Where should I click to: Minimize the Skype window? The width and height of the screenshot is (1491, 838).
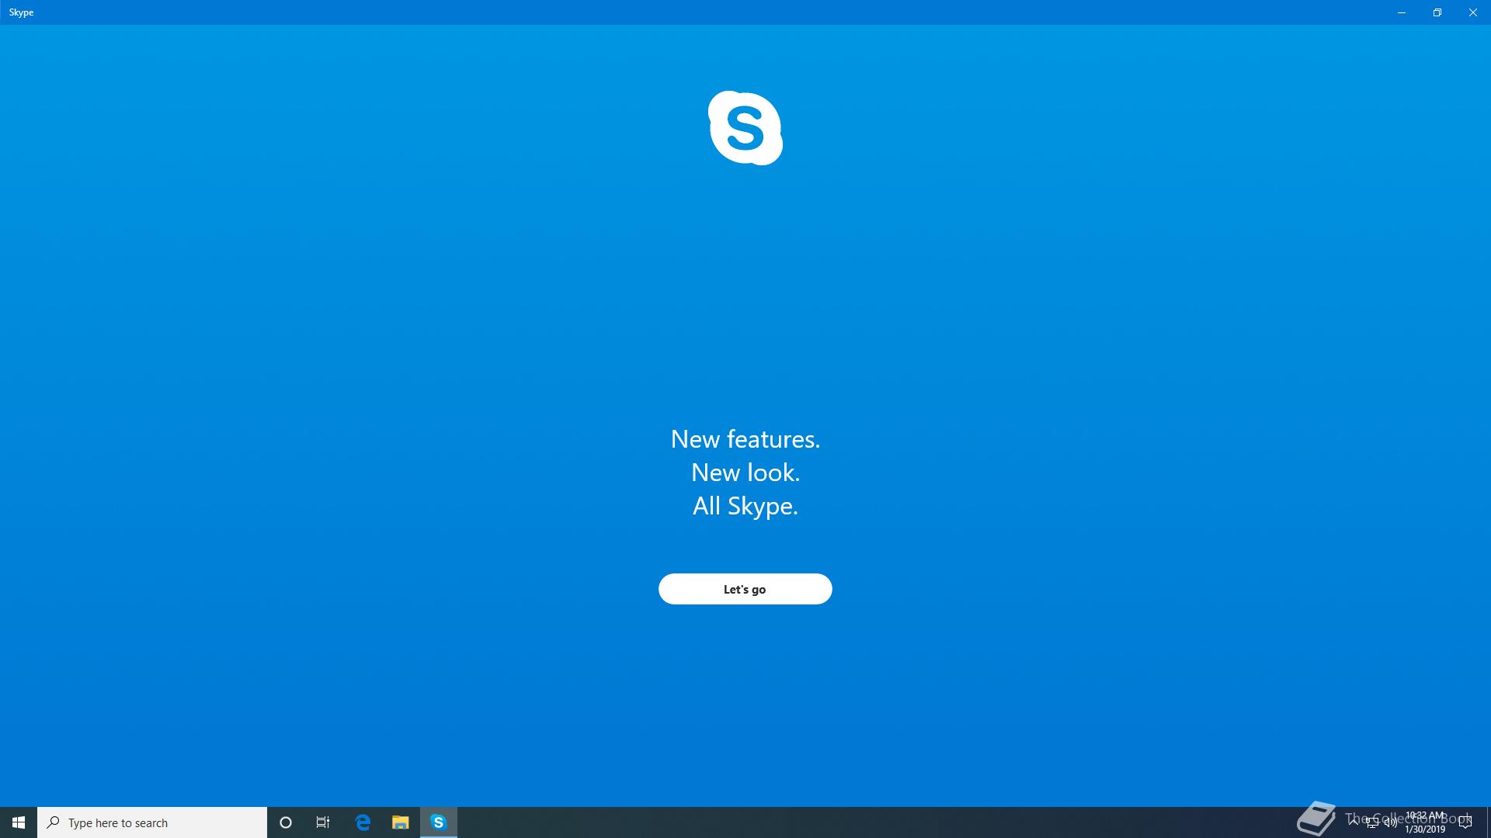1402,12
